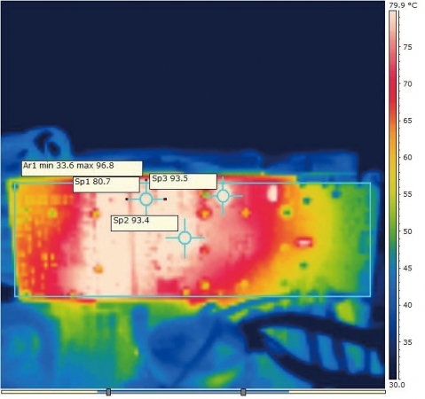Viewport: 425px width, 399px height.
Task: Click the 50 tick label on the scale
Action: [407, 231]
